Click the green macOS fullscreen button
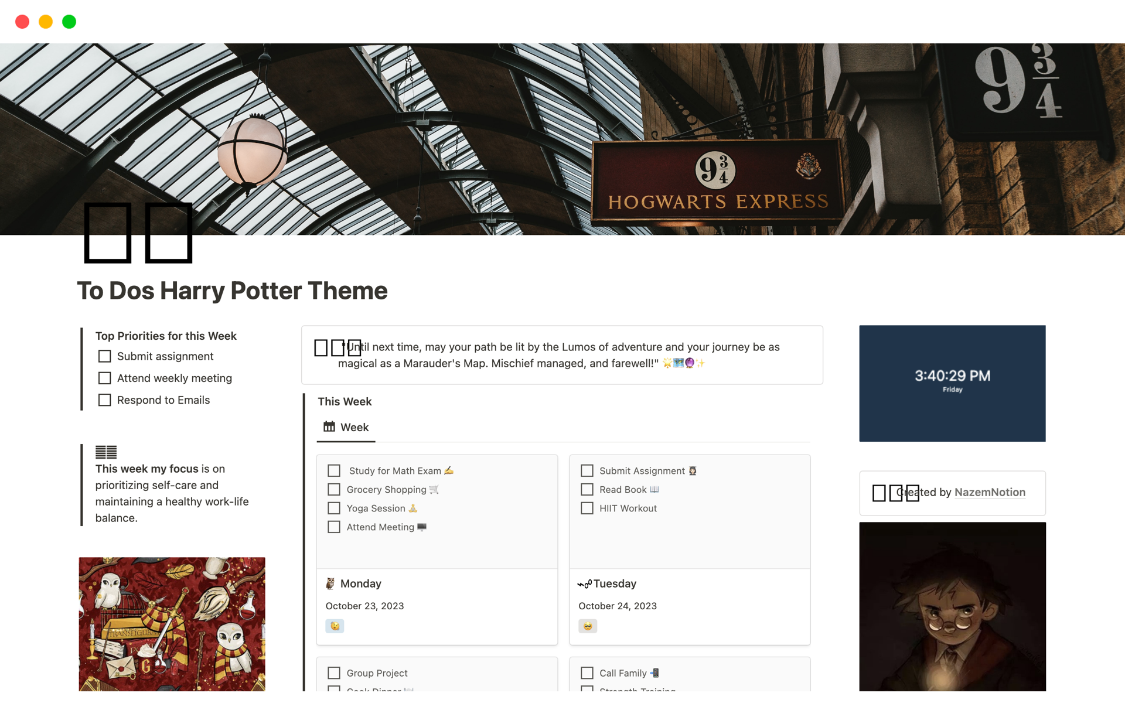Screen dimensions: 1125x703 click(69, 22)
